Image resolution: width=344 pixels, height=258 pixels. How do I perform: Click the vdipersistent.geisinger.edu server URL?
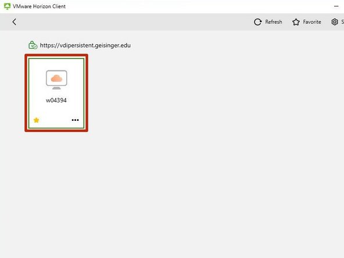pos(85,45)
